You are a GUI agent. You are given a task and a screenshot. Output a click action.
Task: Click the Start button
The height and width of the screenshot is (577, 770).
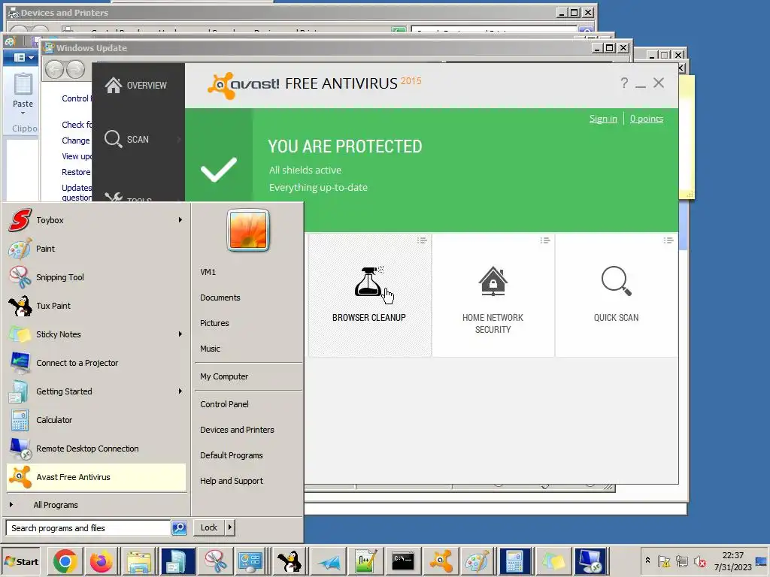[20, 562]
